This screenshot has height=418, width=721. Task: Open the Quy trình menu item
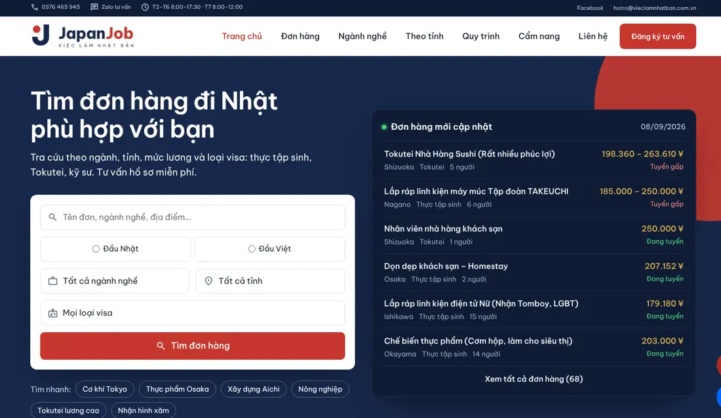point(480,36)
